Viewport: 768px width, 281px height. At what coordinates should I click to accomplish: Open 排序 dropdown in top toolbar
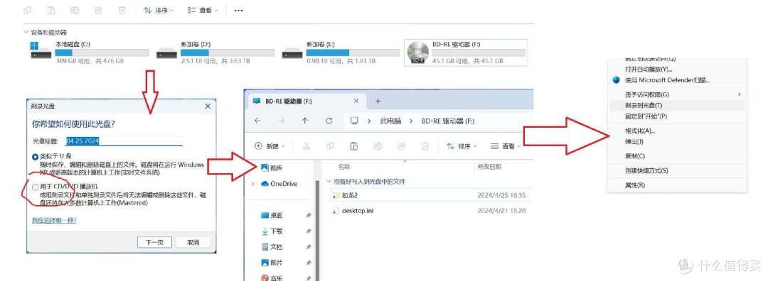(x=159, y=10)
